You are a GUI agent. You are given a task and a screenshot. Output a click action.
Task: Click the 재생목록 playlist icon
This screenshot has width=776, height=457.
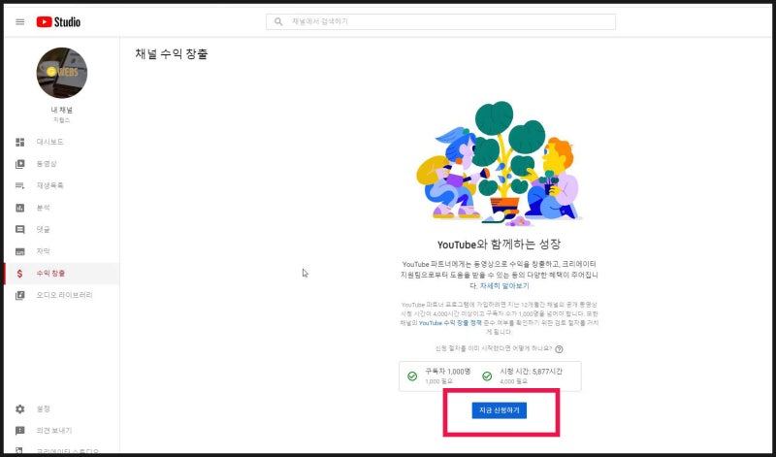[x=19, y=185]
